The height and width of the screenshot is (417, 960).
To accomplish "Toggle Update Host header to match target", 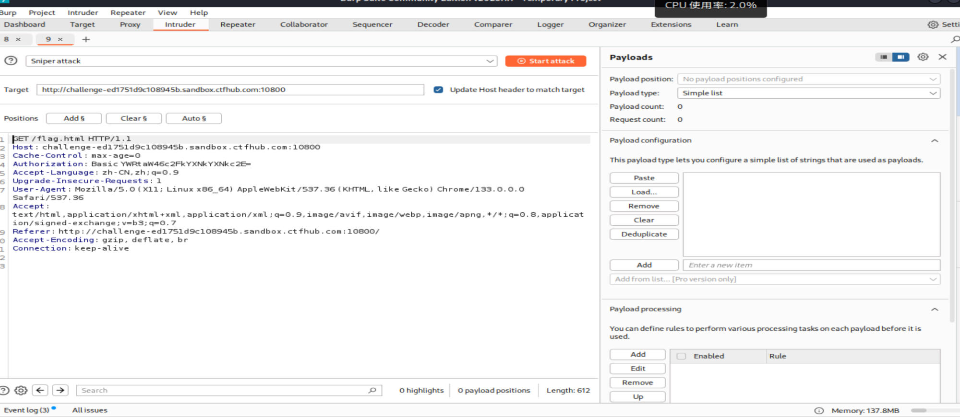I will pyautogui.click(x=438, y=90).
